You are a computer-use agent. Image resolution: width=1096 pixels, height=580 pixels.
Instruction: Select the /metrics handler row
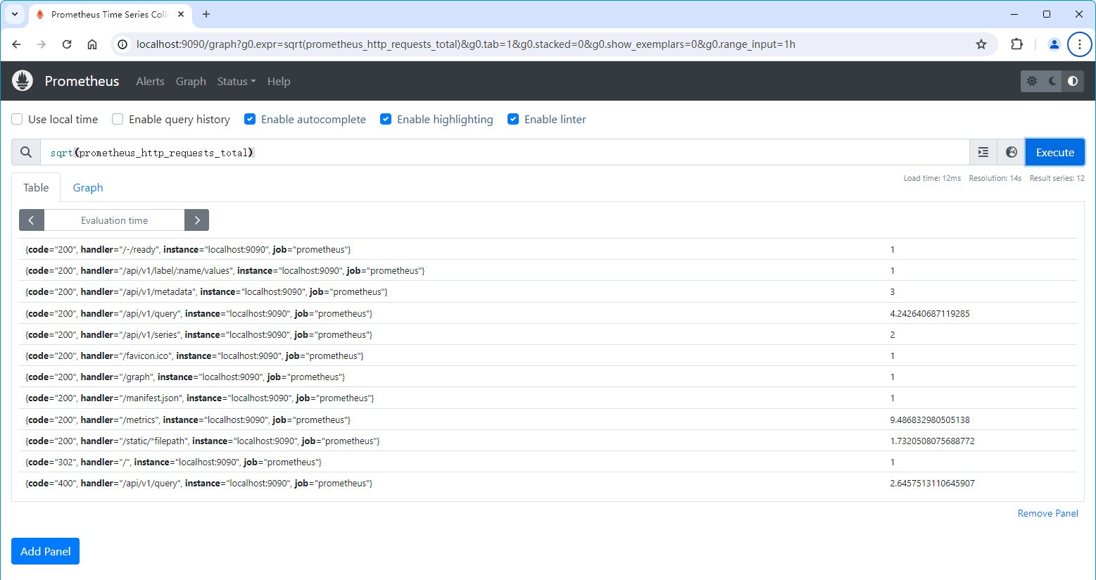(x=548, y=420)
